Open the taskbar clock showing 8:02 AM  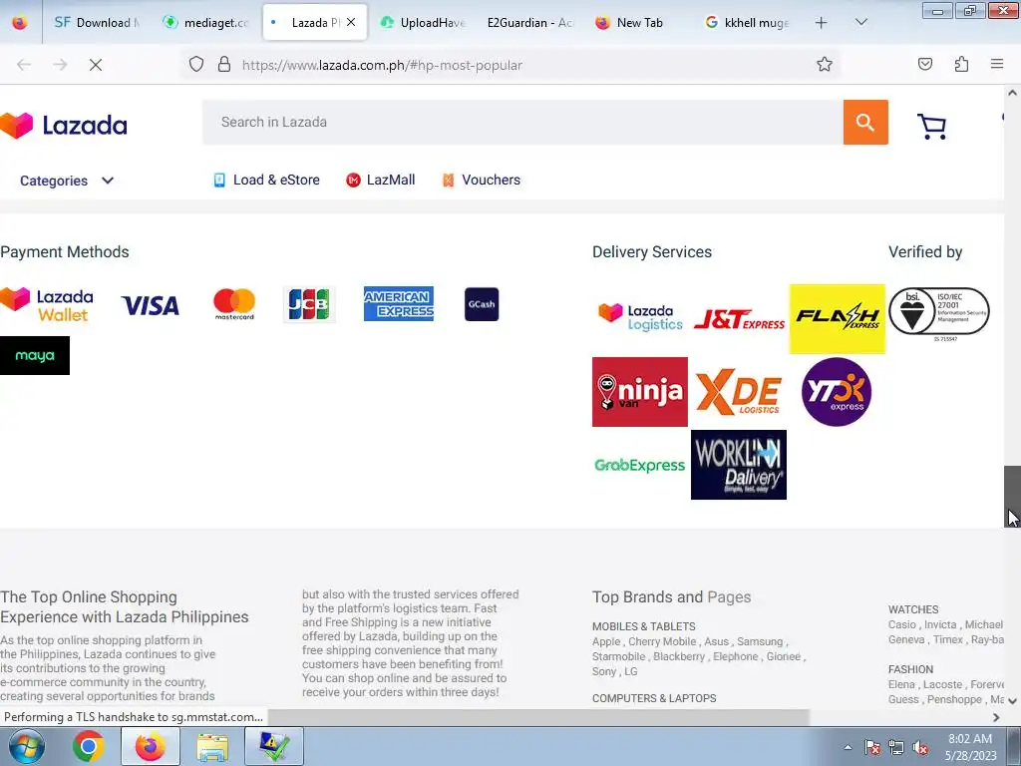[x=970, y=747]
